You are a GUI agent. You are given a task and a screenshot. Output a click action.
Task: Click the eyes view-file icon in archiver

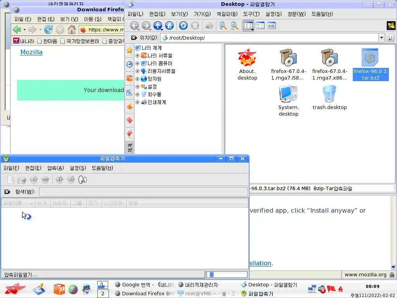[x=83, y=180]
